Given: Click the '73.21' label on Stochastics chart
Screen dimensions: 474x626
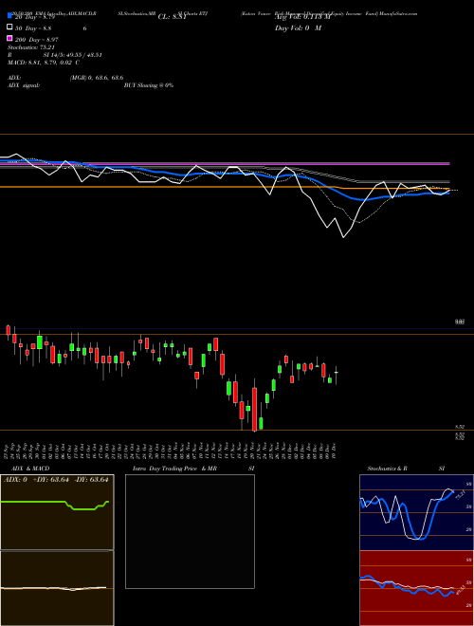Looking at the screenshot, I should 461,495.
